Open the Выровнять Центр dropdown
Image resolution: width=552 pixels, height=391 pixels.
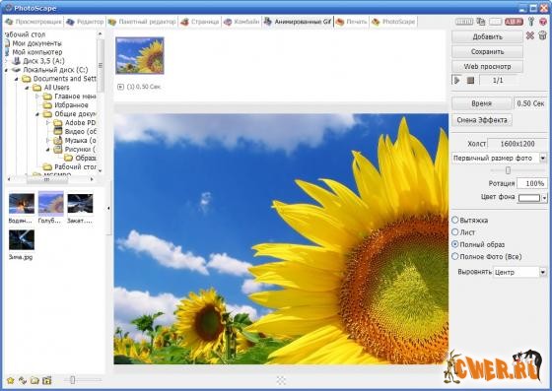[x=519, y=272]
